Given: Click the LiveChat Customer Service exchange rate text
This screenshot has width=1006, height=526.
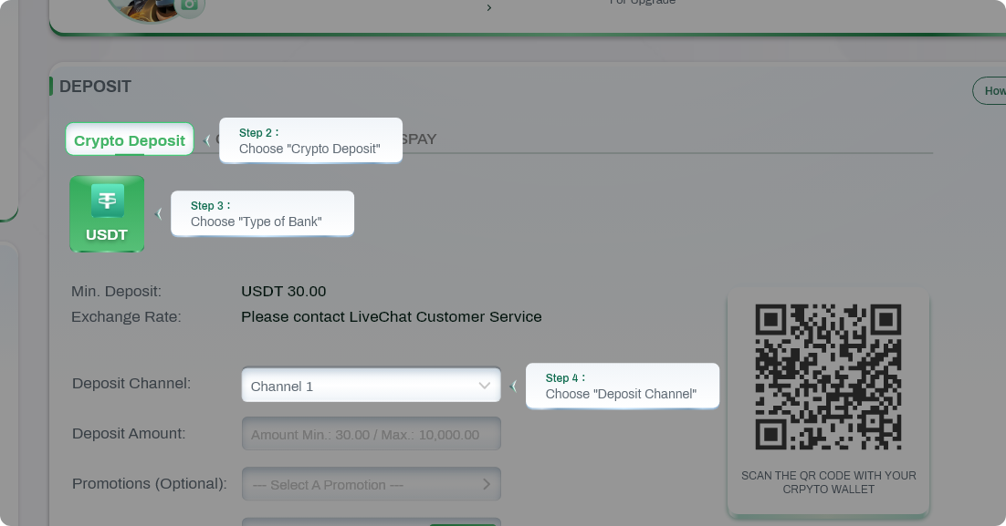Looking at the screenshot, I should pos(391,317).
